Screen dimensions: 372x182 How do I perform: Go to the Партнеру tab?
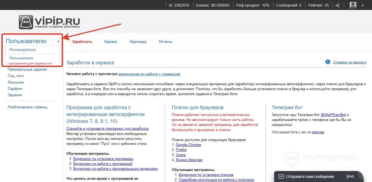point(138,42)
